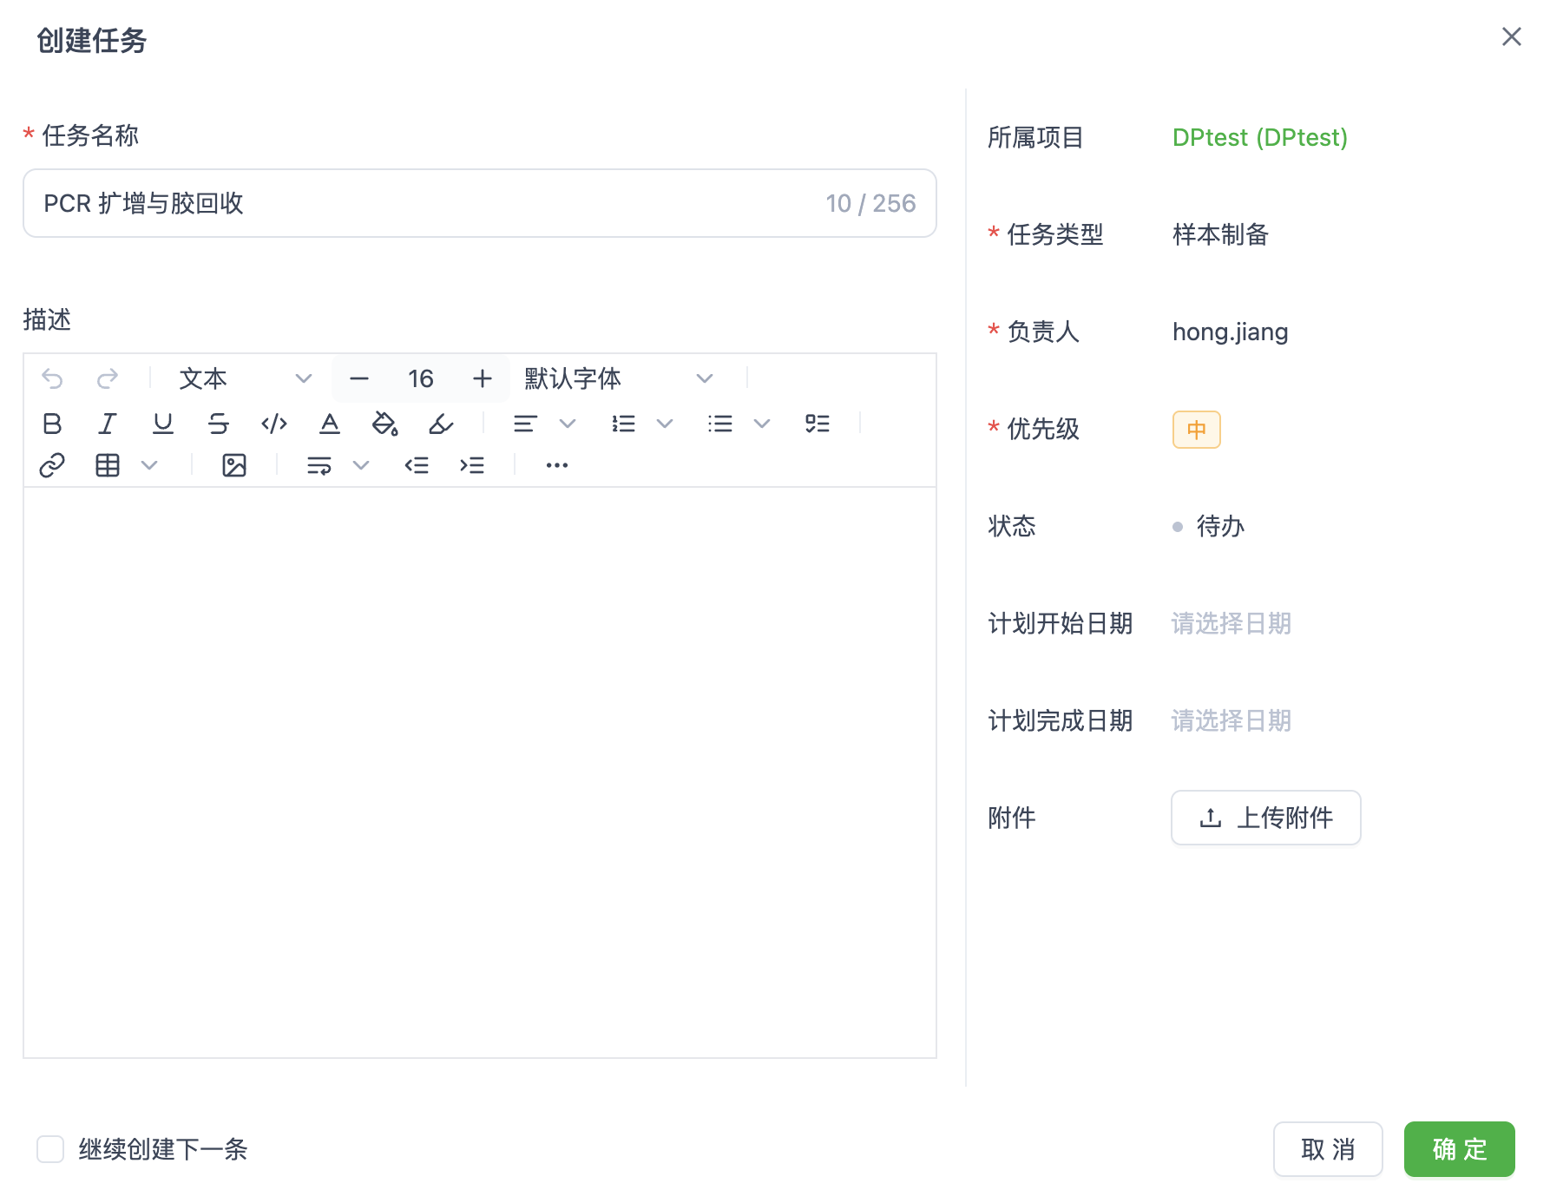Enable the 继续创建下一条 checkbox
Viewport: 1550px width, 1203px height.
[49, 1149]
